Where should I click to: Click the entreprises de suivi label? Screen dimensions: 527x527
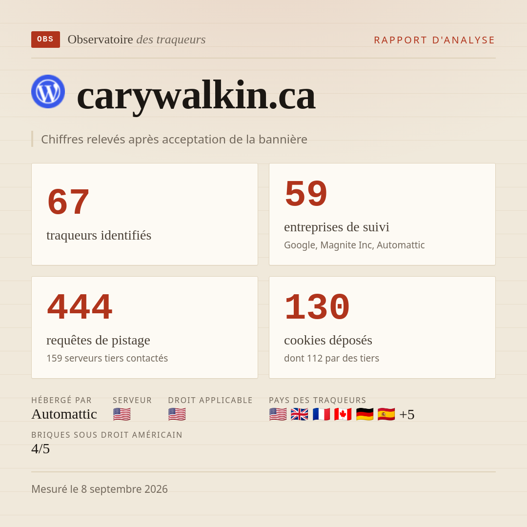(x=336, y=227)
